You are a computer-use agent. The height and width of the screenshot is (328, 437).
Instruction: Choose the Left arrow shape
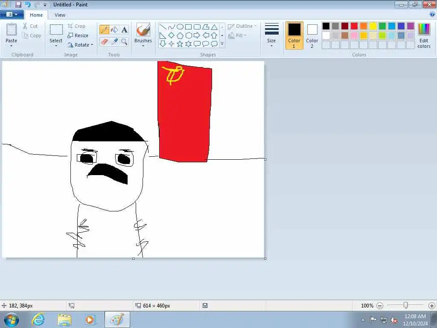point(206,35)
